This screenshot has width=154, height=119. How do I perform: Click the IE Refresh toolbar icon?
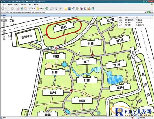point(22,8)
